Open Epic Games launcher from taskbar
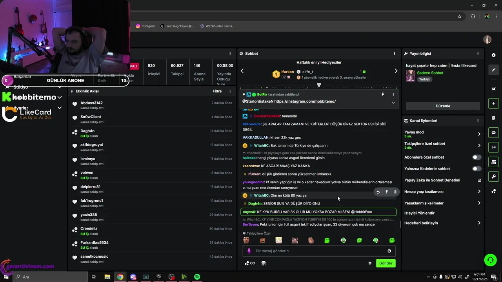 tap(159, 277)
